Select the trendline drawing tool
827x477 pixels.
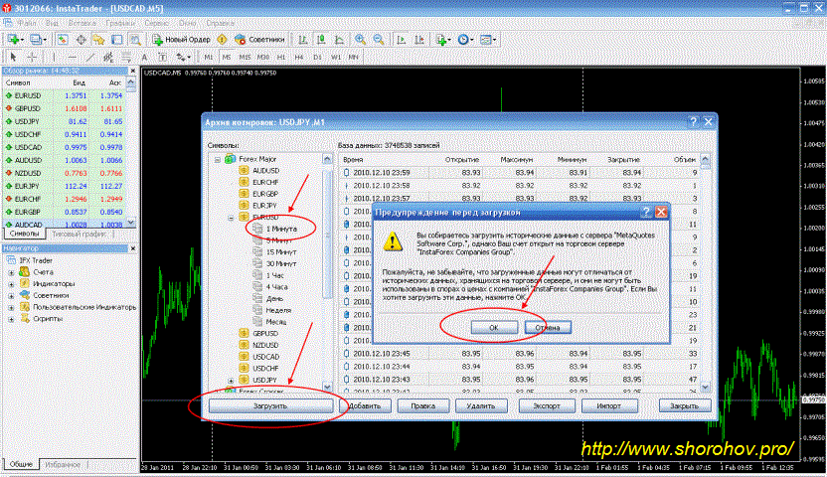click(90, 57)
